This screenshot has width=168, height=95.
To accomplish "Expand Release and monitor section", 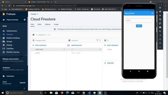I will click(14, 60).
